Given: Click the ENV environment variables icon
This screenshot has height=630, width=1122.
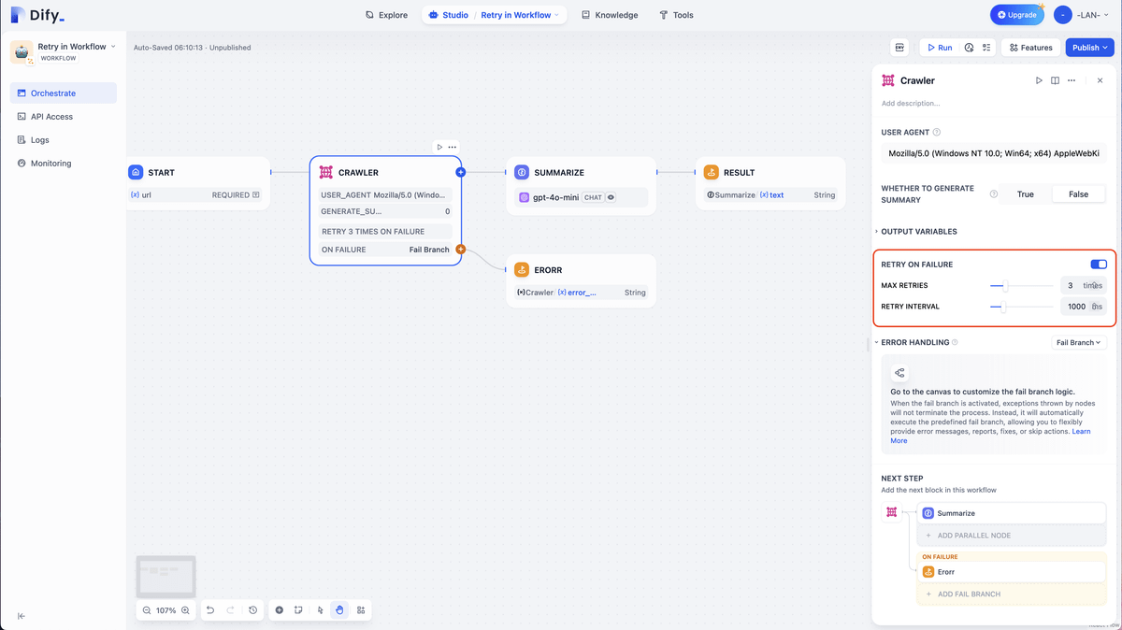Looking at the screenshot, I should tap(900, 48).
